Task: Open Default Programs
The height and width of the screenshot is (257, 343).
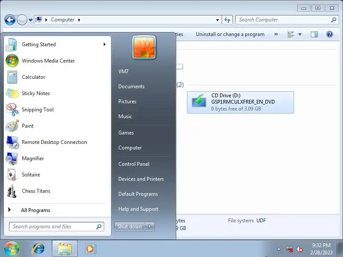Action: click(x=138, y=194)
